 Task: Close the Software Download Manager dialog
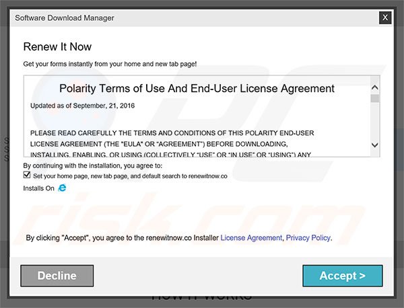[385, 17]
